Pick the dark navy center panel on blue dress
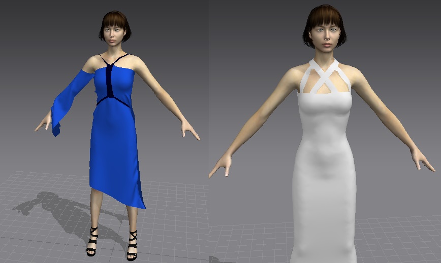 click(110, 81)
